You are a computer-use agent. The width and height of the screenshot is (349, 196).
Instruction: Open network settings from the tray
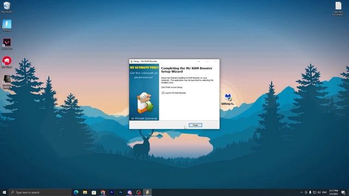(315, 192)
